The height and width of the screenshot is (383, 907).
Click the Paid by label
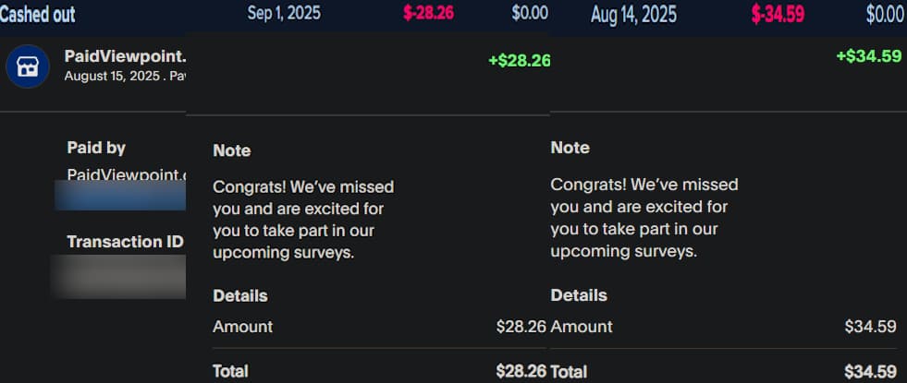(96, 148)
